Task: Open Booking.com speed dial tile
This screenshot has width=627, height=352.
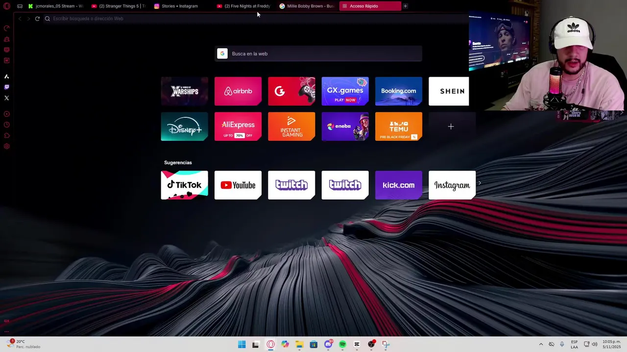Action: point(399,91)
